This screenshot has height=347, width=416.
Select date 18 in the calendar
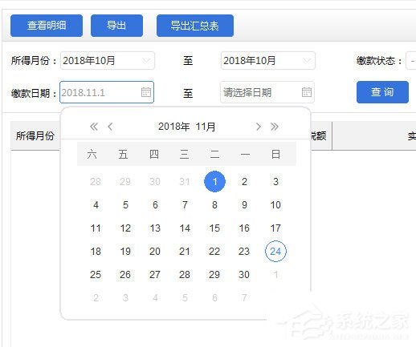[x=96, y=252]
